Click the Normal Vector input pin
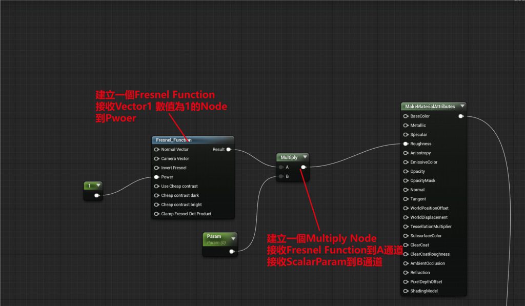The image size is (525, 306). (157, 150)
